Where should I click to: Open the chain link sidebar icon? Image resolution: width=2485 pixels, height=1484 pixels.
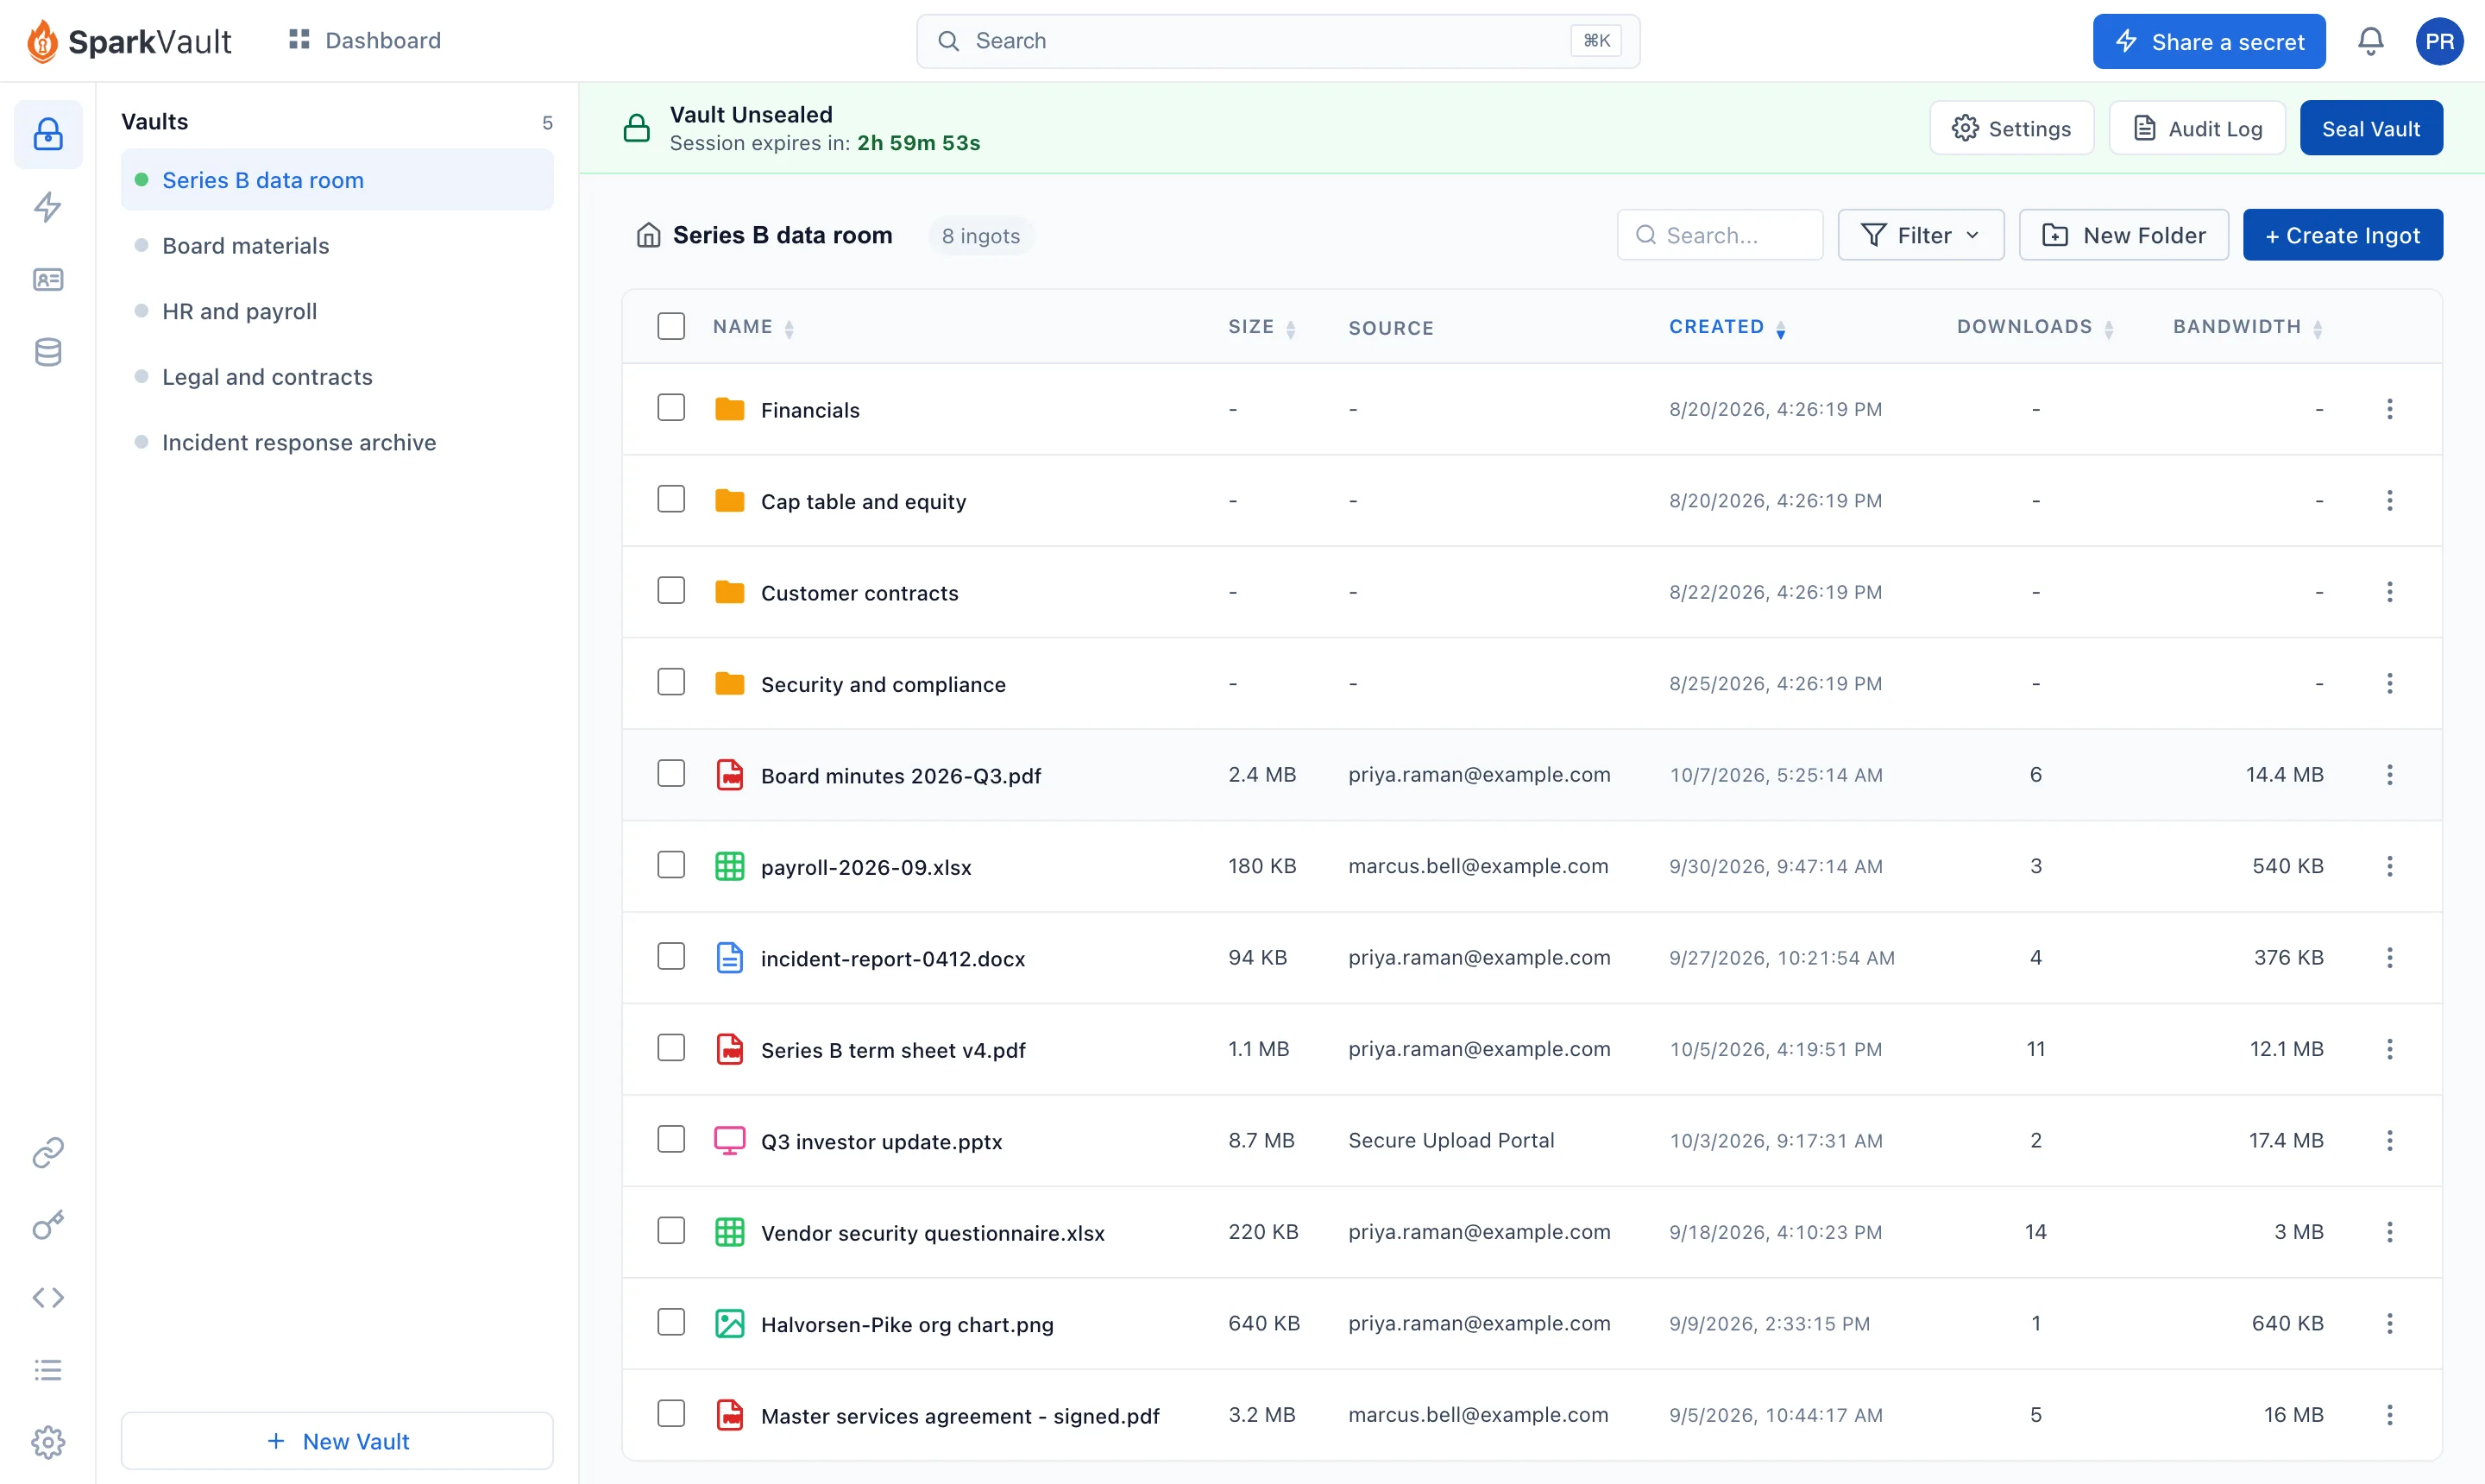click(48, 1153)
